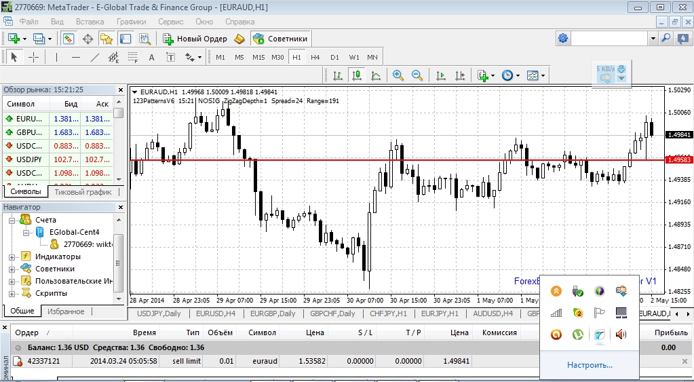Select the text tool A
694x382 pixels.
click(x=151, y=57)
